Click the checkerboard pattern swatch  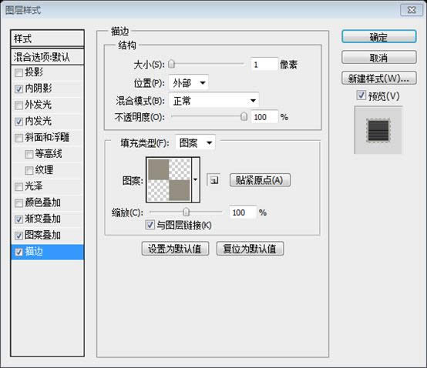(x=169, y=180)
